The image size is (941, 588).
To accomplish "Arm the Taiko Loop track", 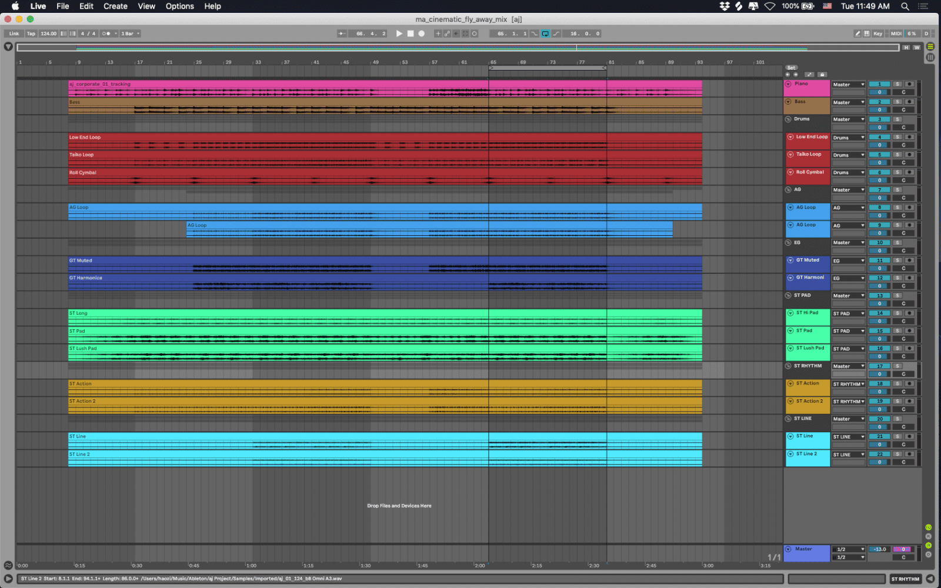I will click(909, 155).
